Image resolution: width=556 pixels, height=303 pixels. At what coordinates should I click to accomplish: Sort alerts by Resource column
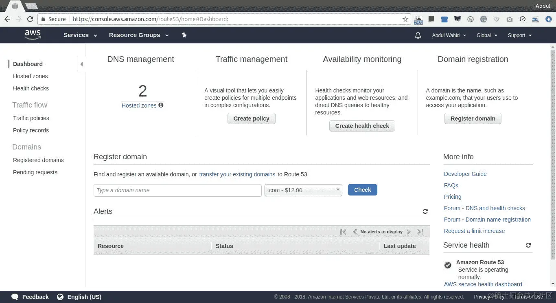[152, 246]
